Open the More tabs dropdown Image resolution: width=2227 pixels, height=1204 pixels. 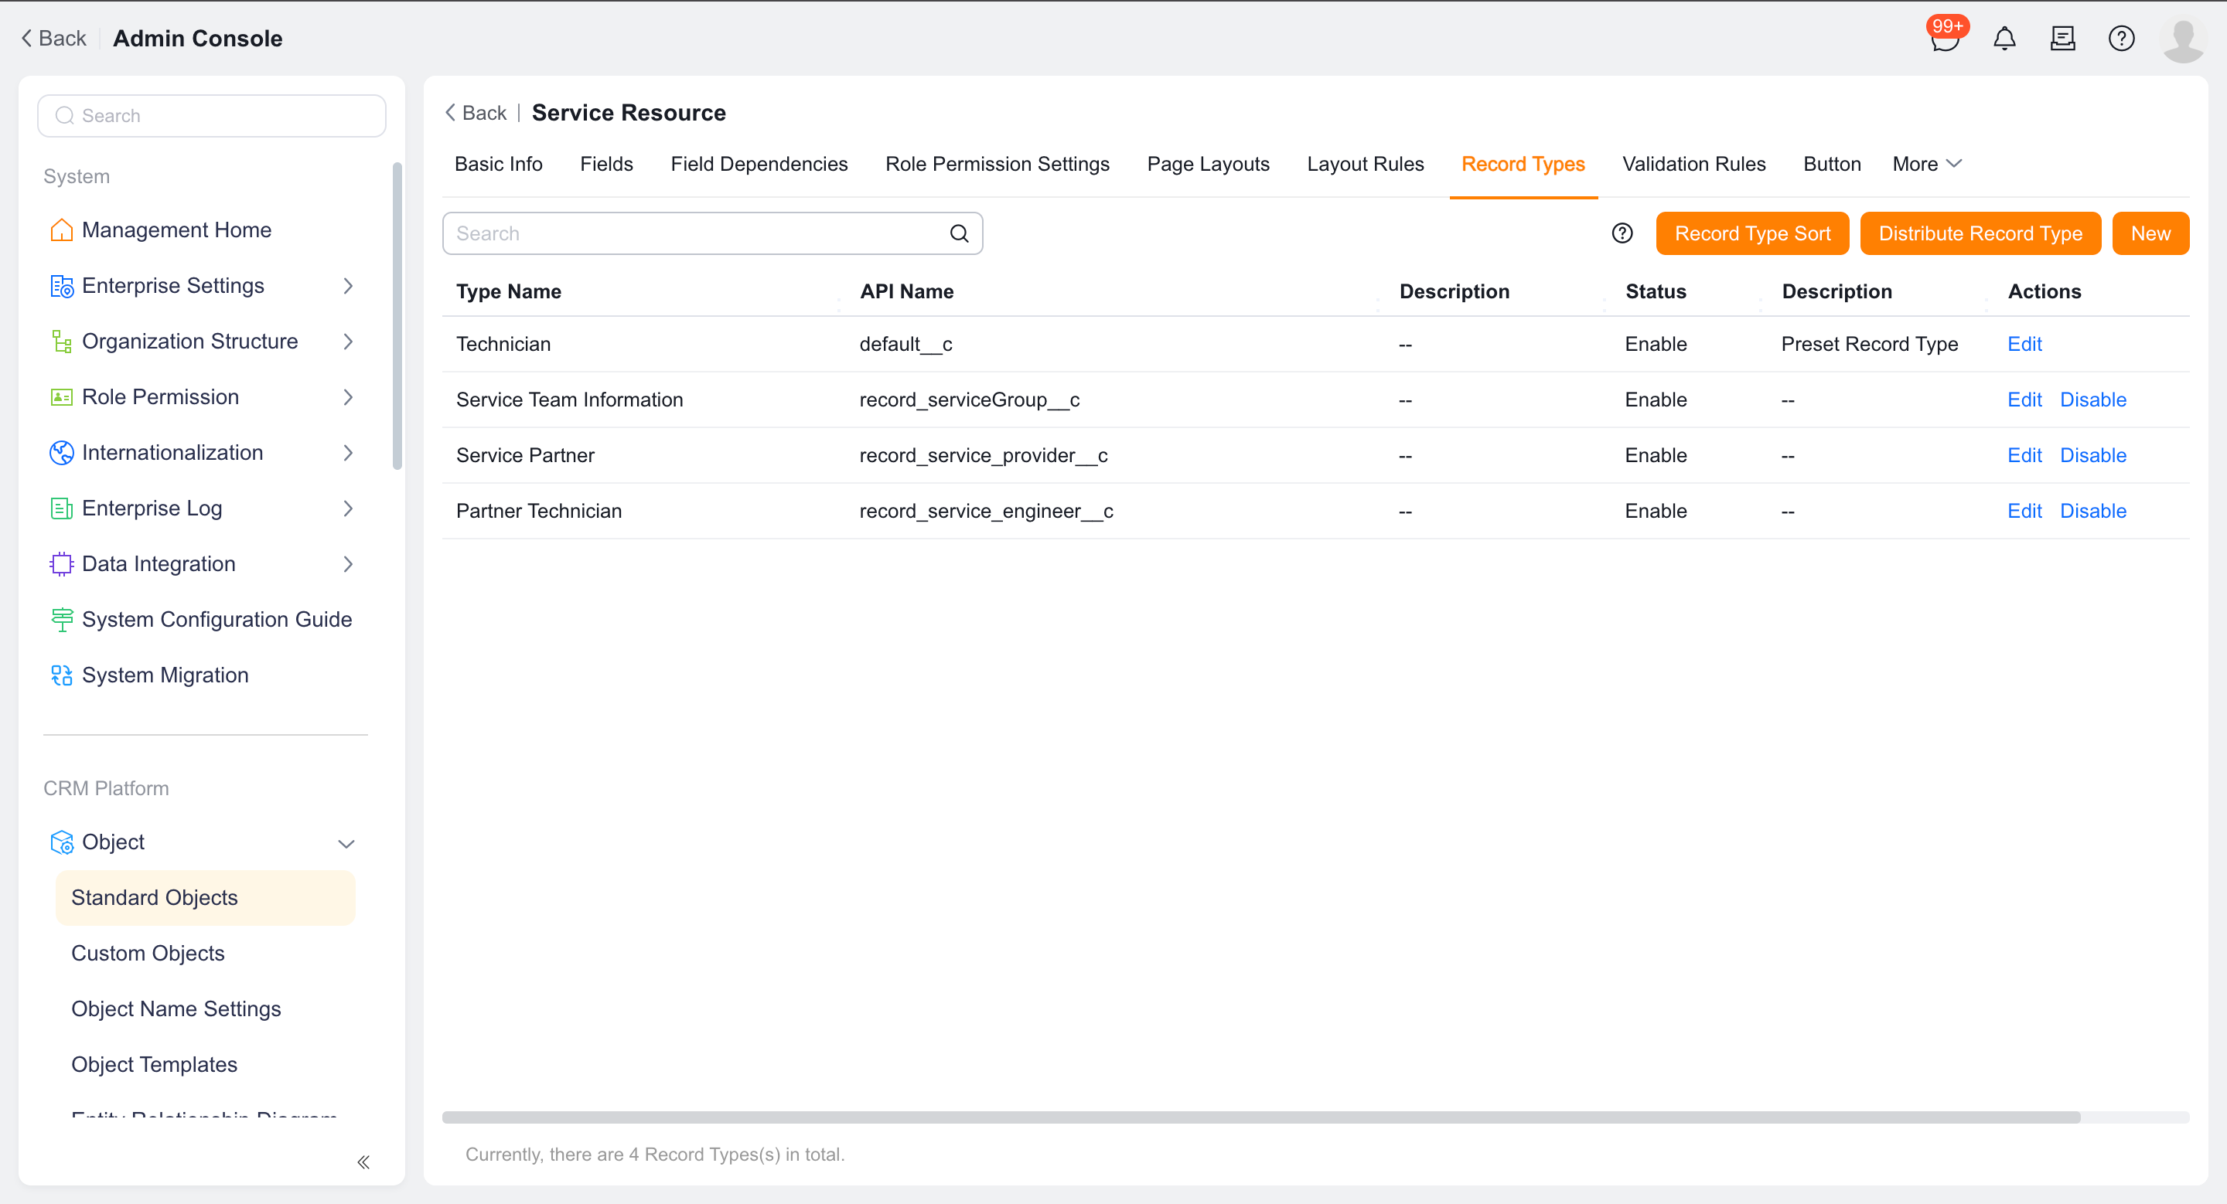click(x=1927, y=164)
